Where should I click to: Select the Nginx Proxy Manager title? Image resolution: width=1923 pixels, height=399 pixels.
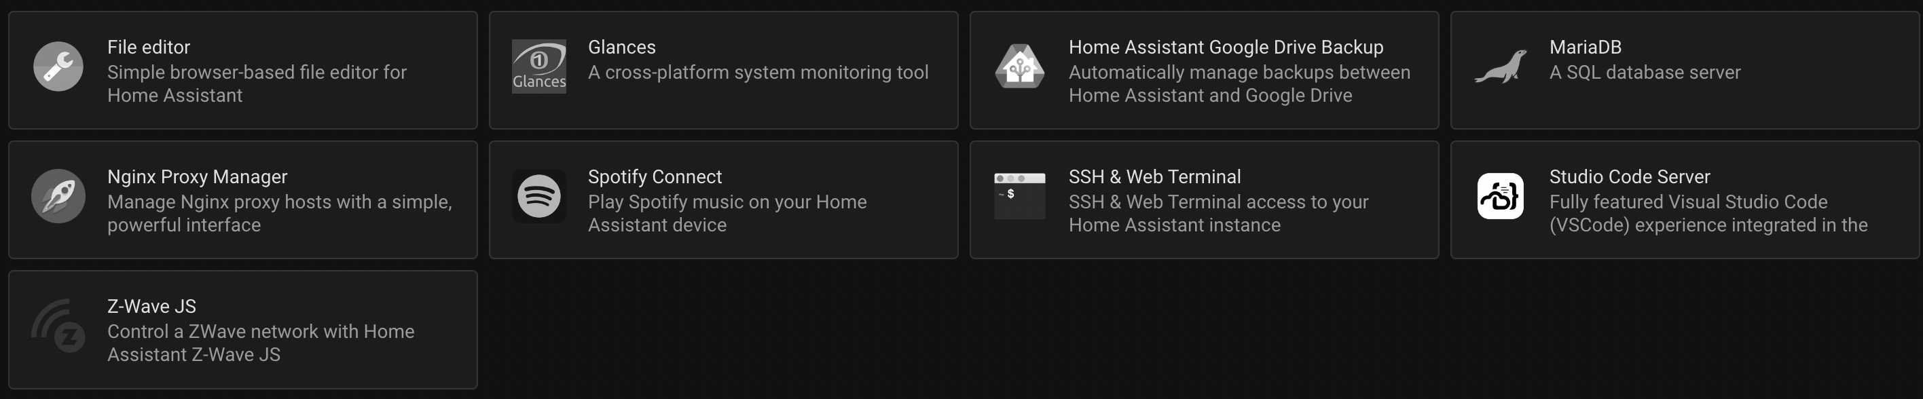[197, 176]
